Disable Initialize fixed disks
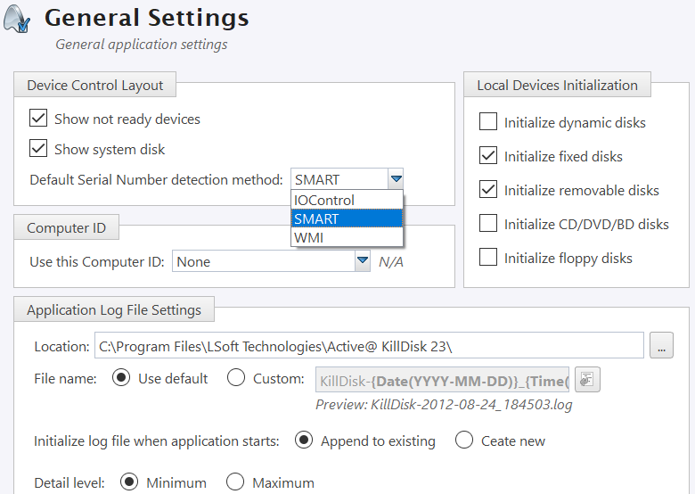The height and width of the screenshot is (494, 695). (x=488, y=156)
